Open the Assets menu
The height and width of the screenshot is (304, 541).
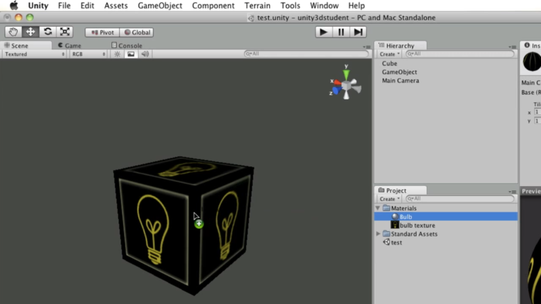pyautogui.click(x=116, y=5)
